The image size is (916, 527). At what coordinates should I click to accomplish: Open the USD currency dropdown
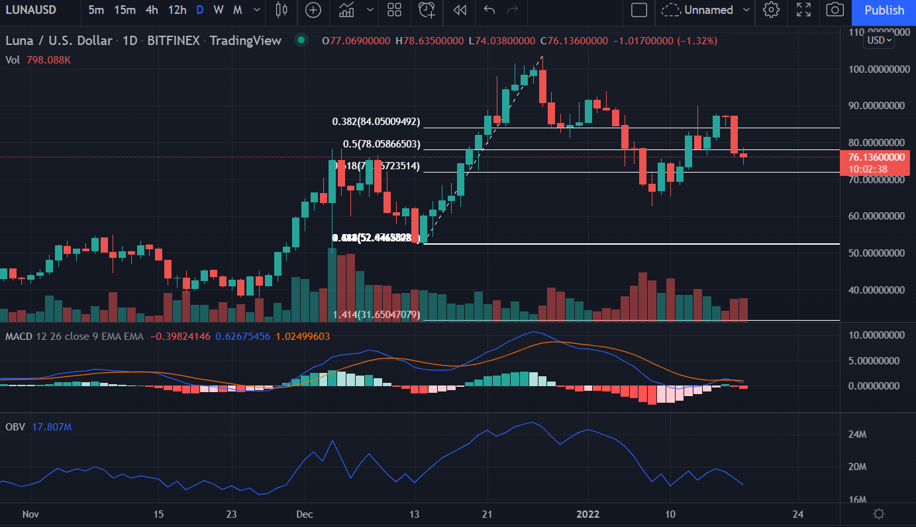(879, 40)
